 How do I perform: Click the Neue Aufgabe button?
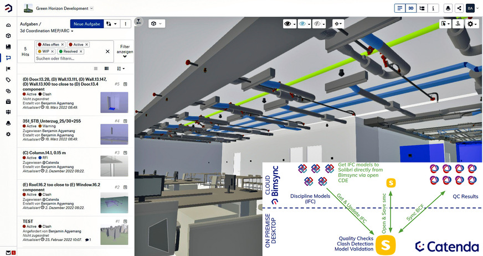coord(86,24)
